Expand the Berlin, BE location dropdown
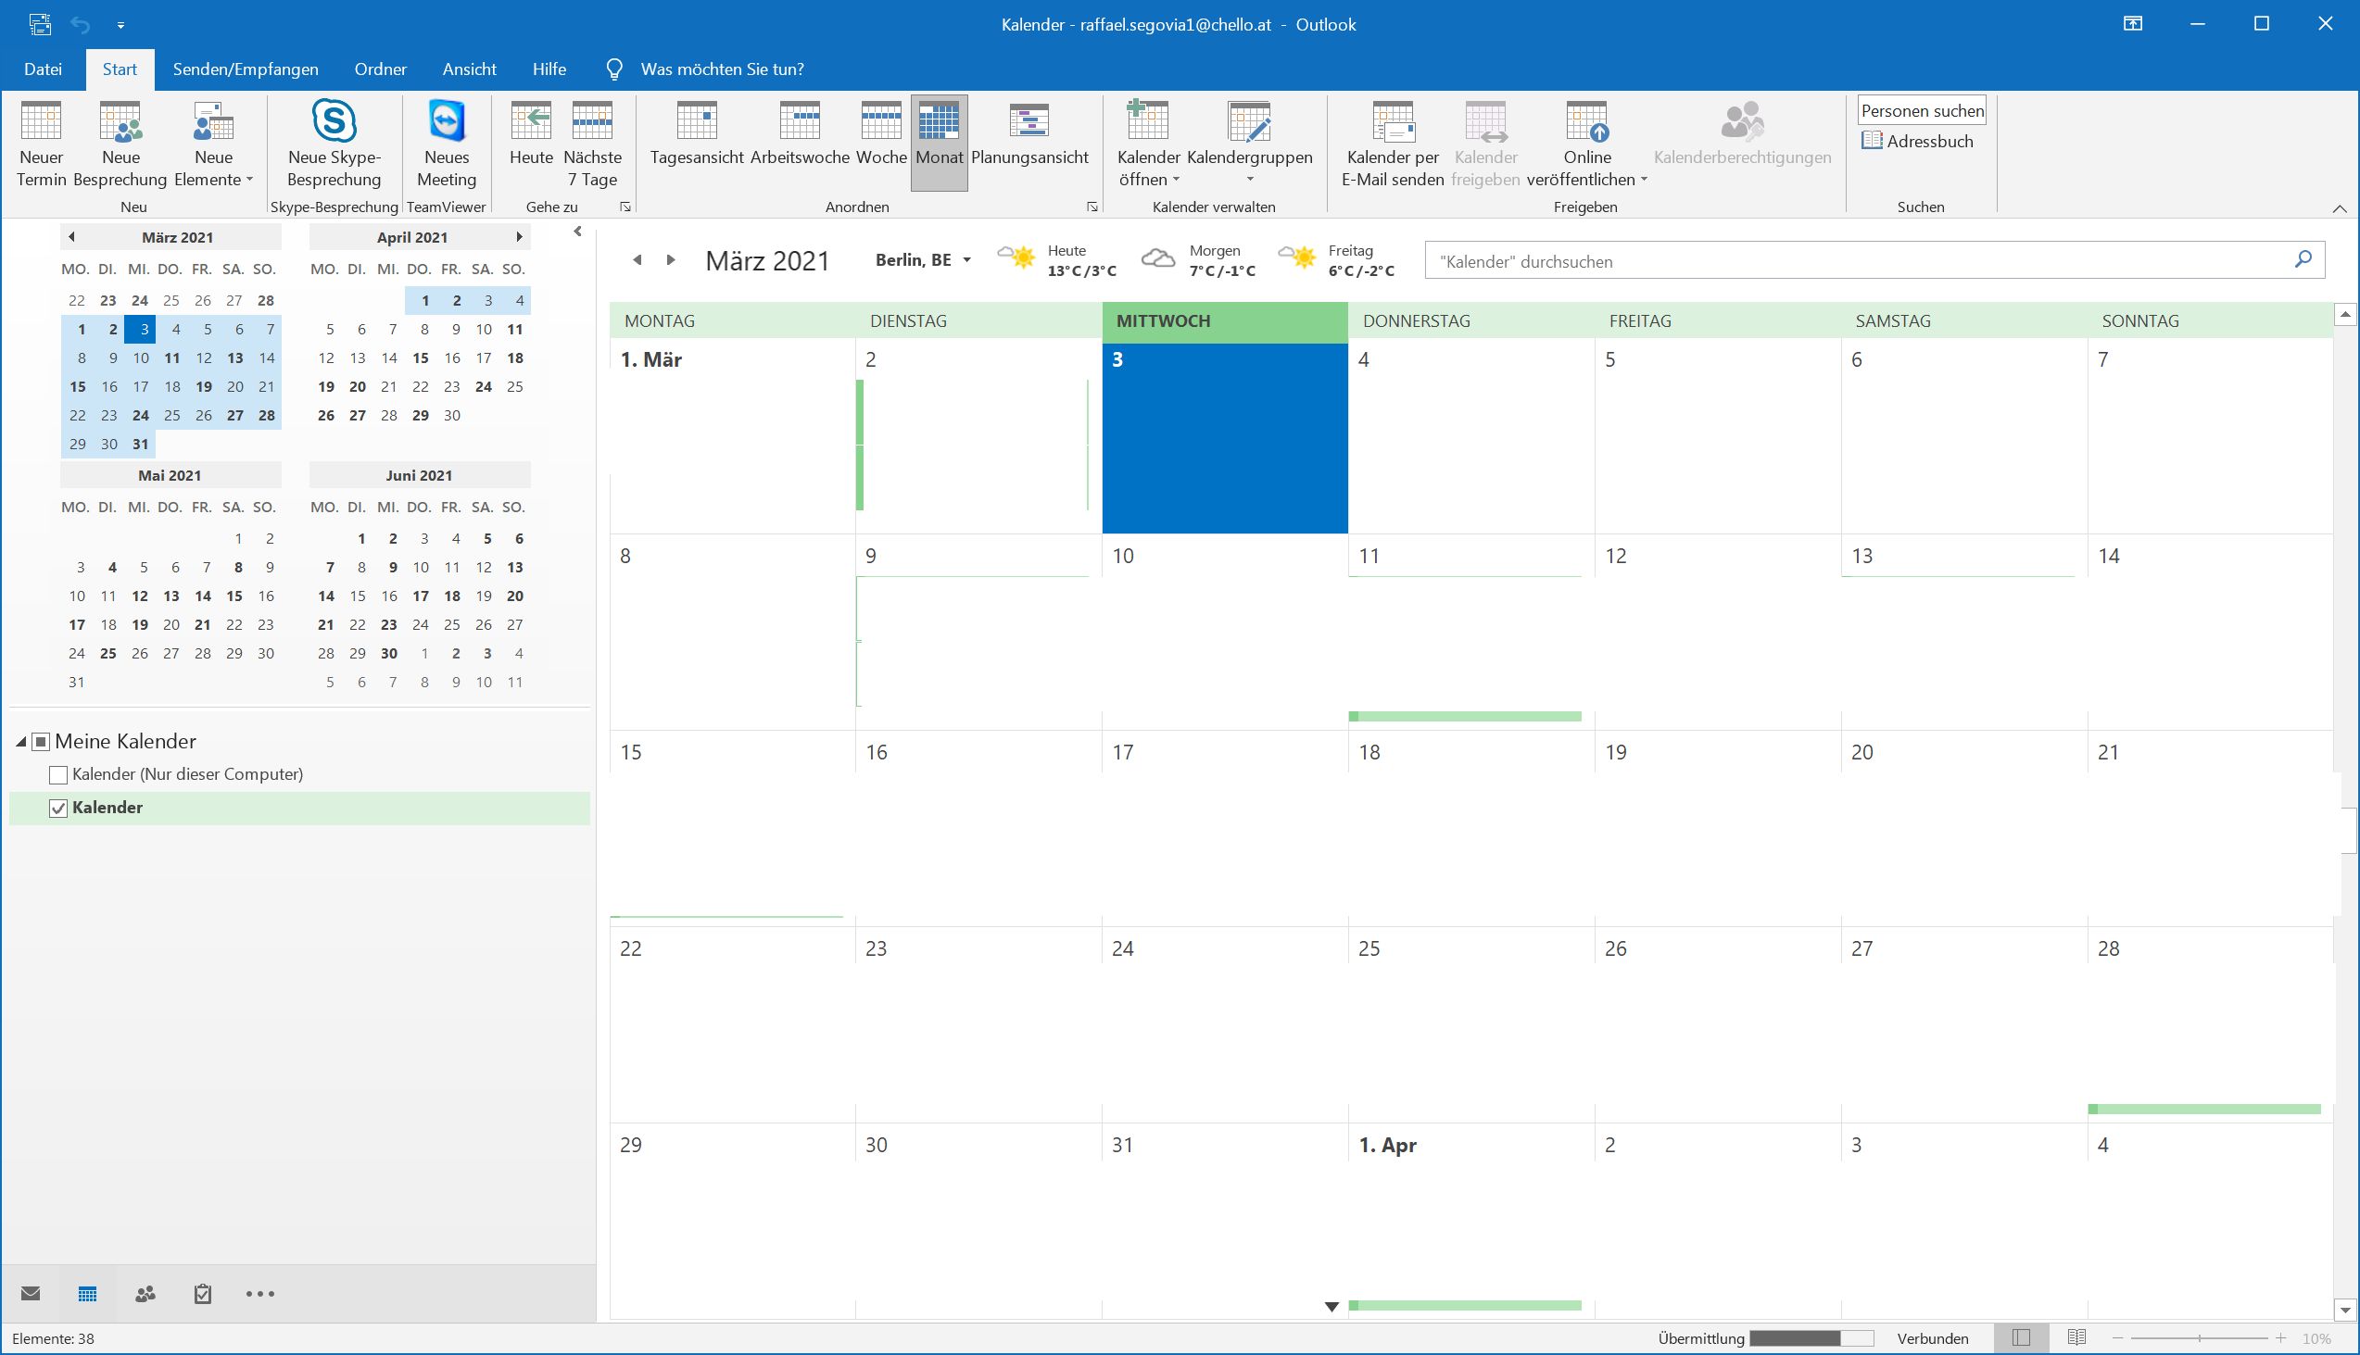The image size is (2360, 1355). (x=966, y=260)
